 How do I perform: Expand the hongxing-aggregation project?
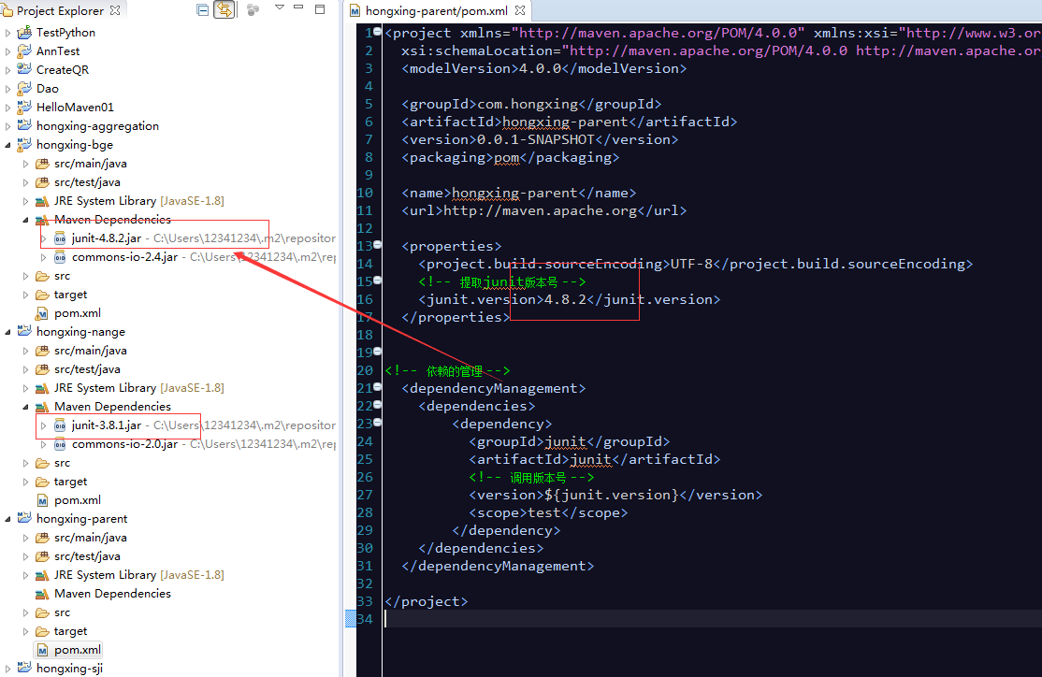8,125
